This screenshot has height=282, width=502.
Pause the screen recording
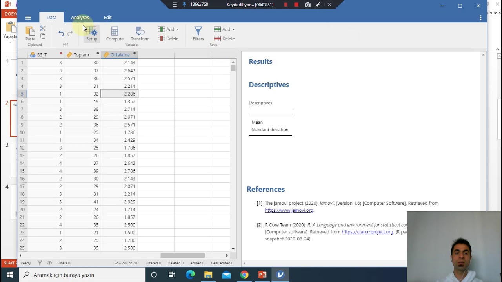(286, 5)
